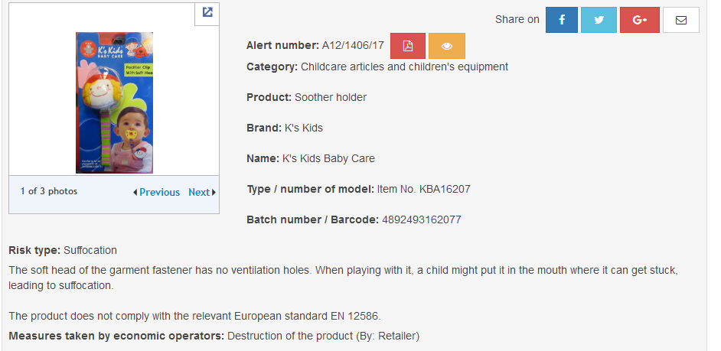Click the orange eye view button
Image resolution: width=721 pixels, height=351 pixels.
pos(446,46)
